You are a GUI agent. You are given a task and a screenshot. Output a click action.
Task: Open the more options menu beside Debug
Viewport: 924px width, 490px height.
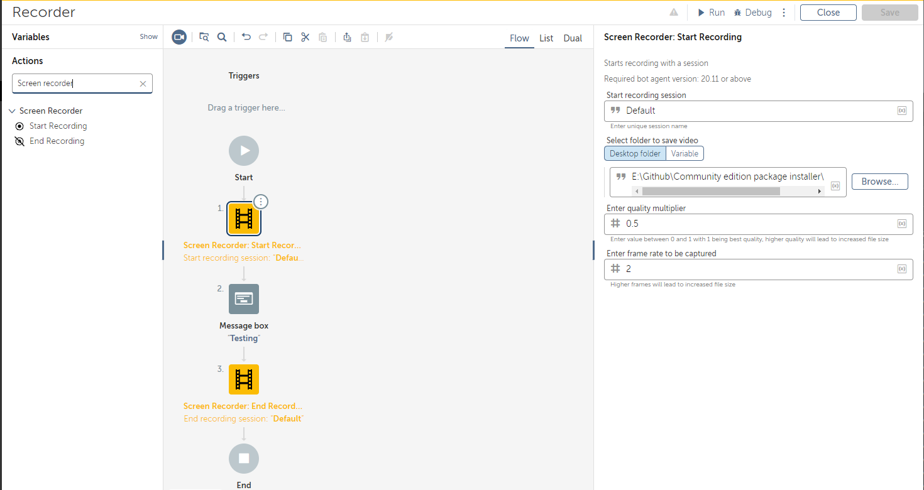tap(784, 13)
